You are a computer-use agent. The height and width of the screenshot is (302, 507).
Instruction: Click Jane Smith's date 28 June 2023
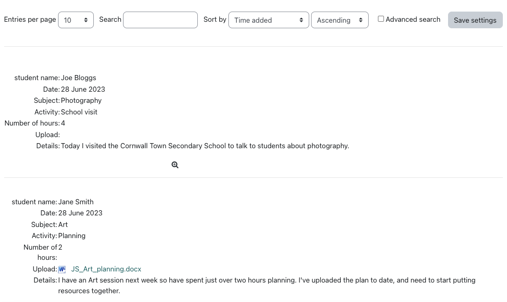80,213
